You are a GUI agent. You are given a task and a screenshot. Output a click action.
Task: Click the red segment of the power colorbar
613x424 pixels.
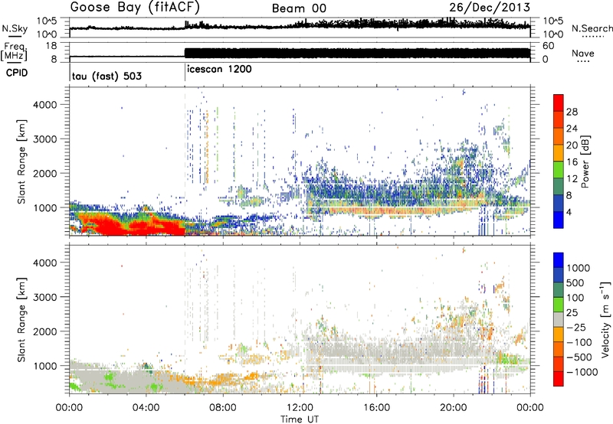[x=559, y=103]
